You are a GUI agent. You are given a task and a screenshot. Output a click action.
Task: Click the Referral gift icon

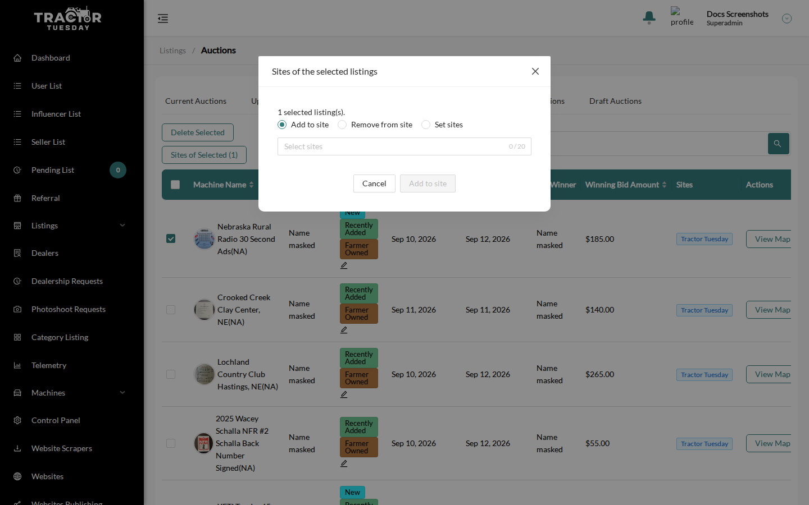pyautogui.click(x=17, y=198)
